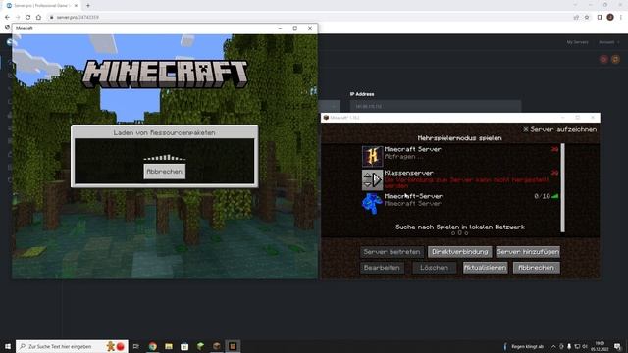The width and height of the screenshot is (628, 353).
Task: Open the Windows Start menu
Action: click(8, 346)
